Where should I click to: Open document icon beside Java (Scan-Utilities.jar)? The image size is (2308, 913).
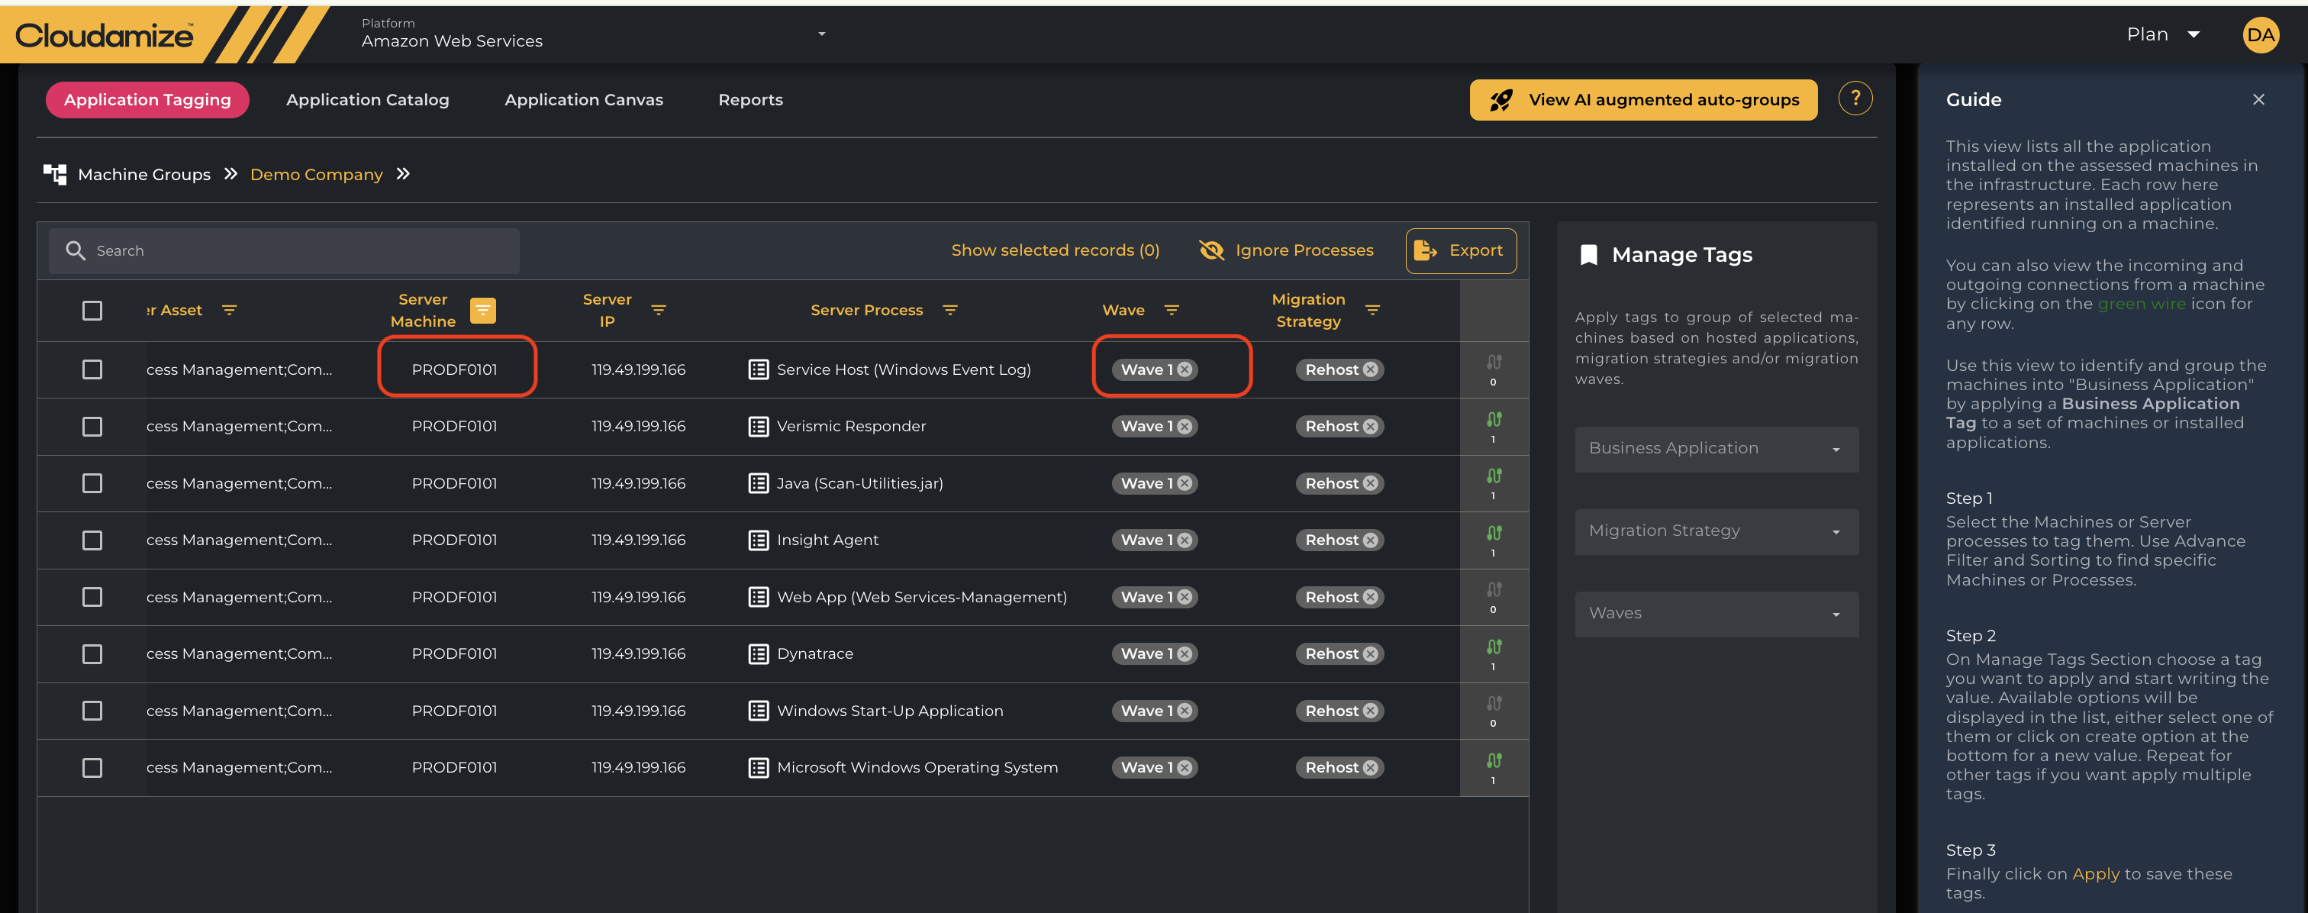758,484
